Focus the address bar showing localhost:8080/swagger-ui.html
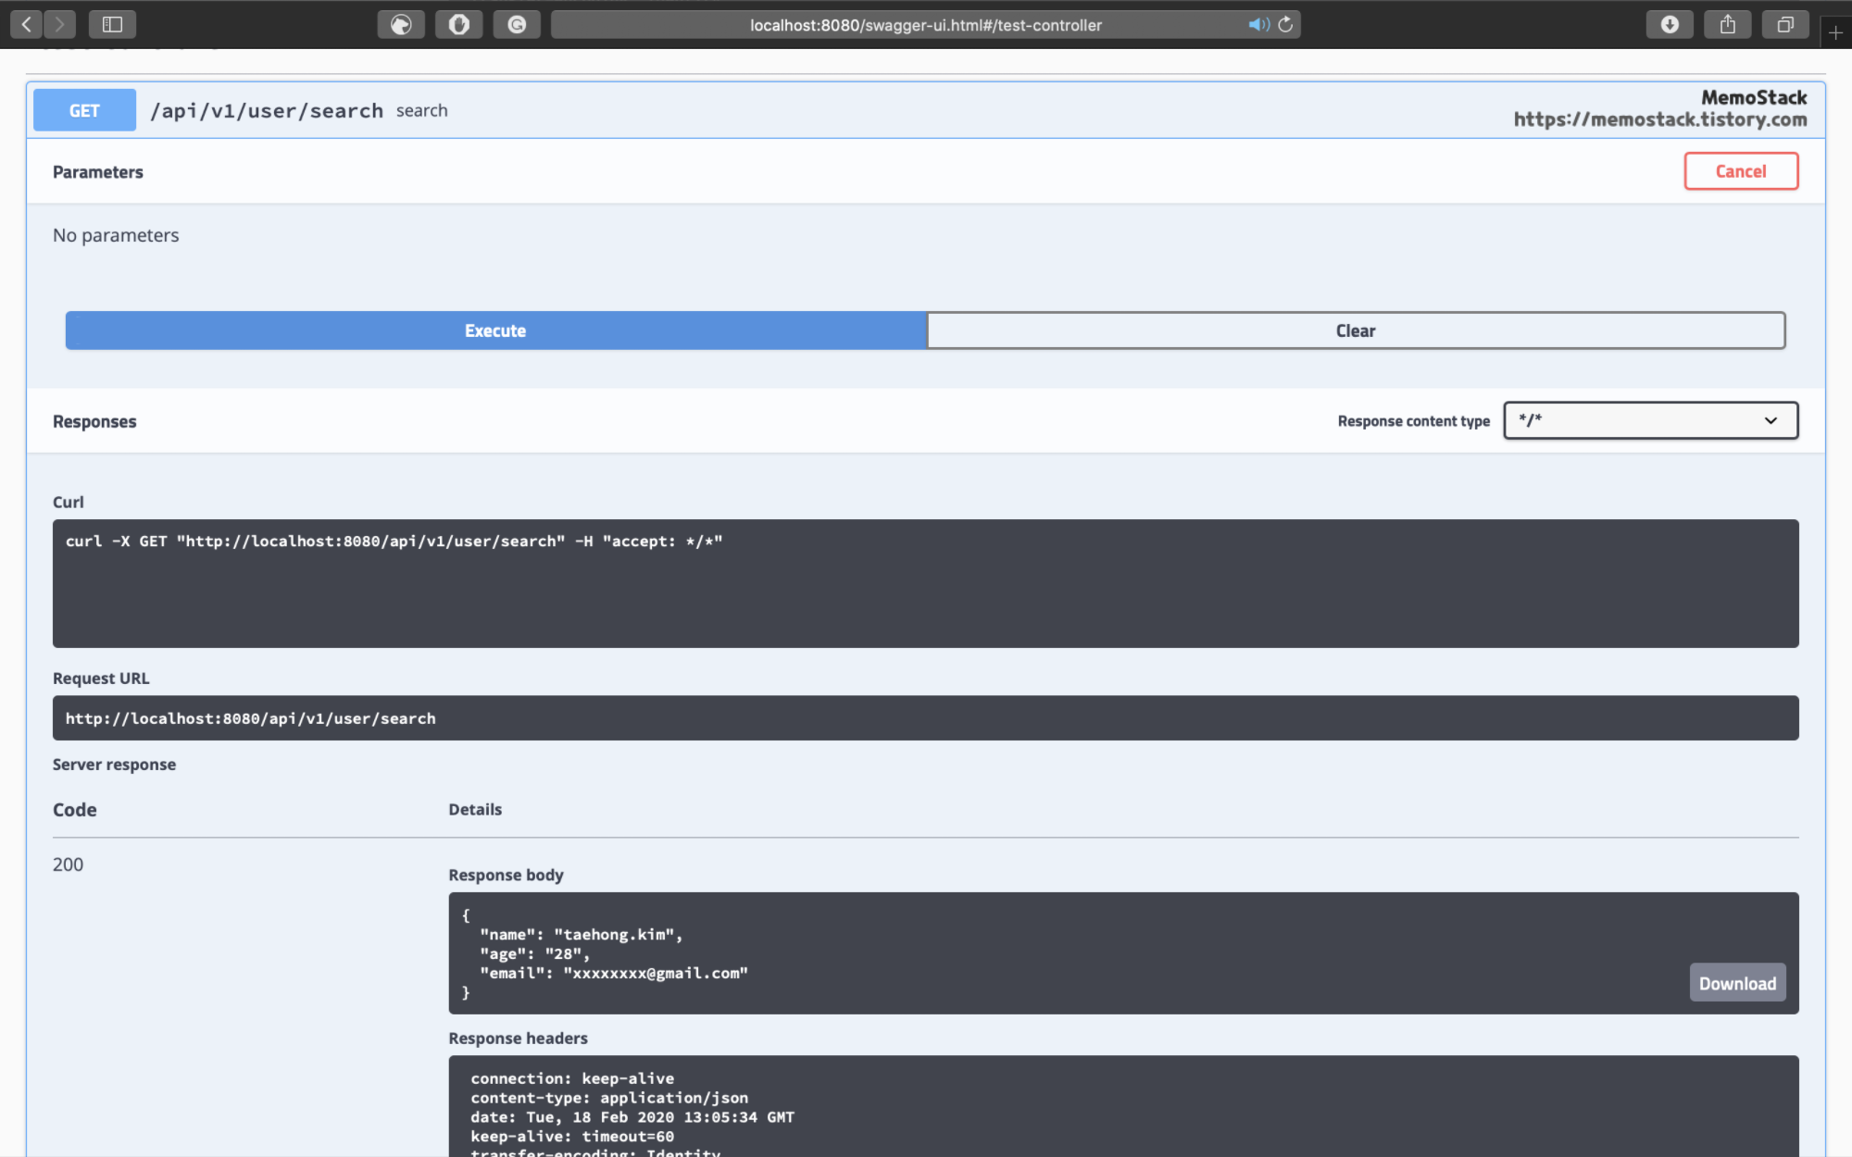 coord(926,25)
